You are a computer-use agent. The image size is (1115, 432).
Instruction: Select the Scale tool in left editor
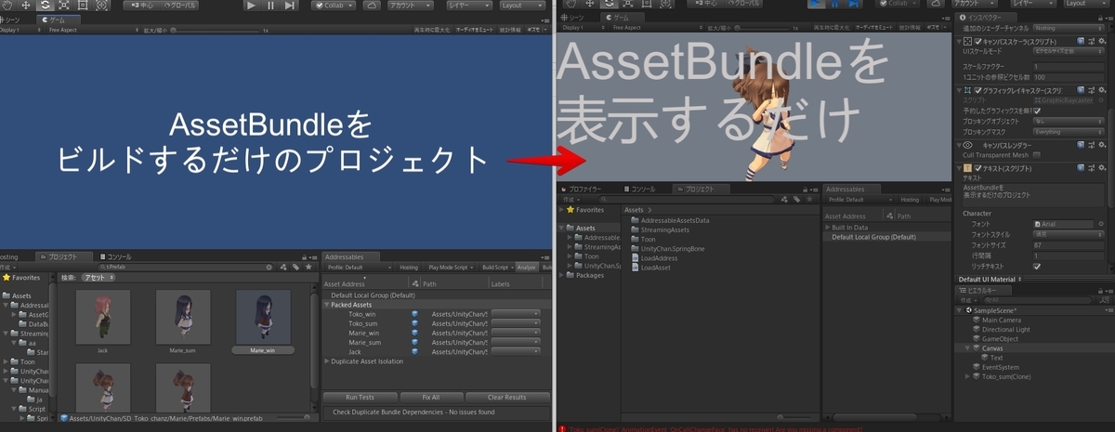(62, 5)
